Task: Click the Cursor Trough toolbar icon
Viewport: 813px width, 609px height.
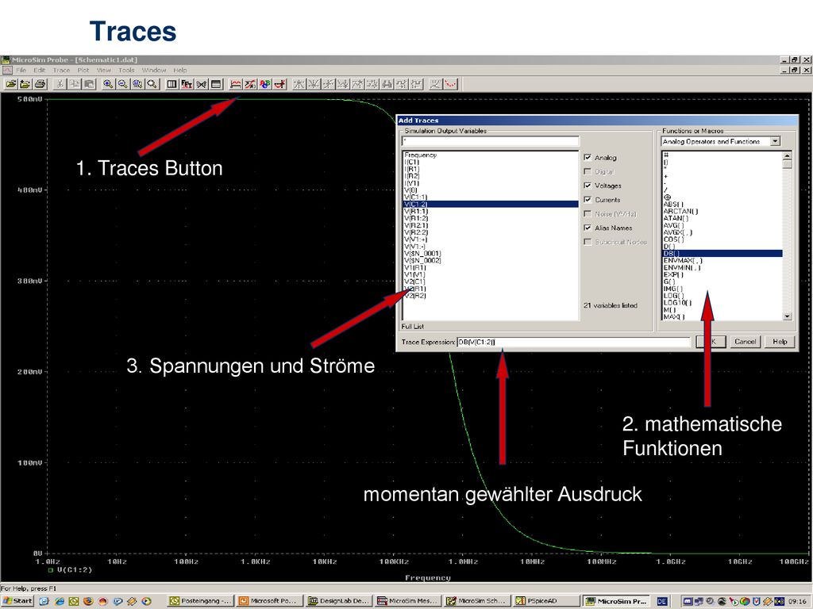Action: click(314, 84)
